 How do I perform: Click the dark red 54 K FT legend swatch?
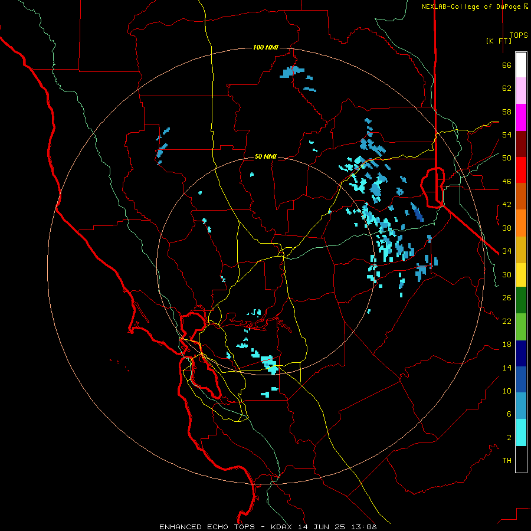click(x=521, y=144)
